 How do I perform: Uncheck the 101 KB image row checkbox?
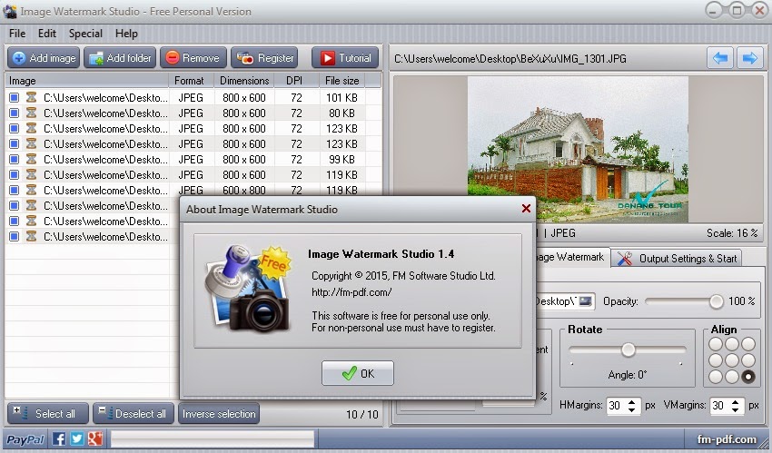15,98
